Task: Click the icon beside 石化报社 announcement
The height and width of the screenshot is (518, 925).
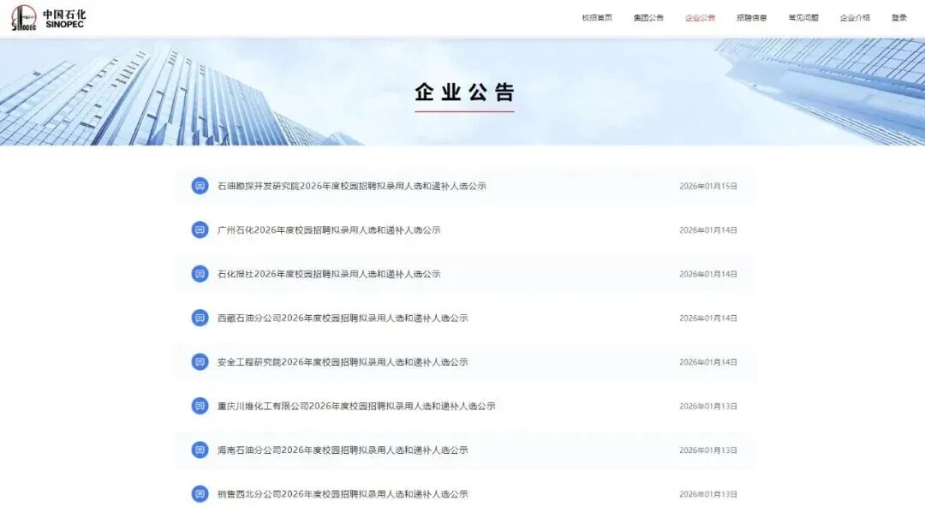Action: (200, 274)
